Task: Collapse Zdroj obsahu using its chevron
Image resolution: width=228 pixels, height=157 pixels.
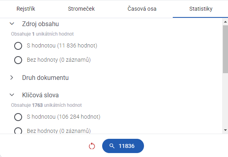Action: [12, 24]
